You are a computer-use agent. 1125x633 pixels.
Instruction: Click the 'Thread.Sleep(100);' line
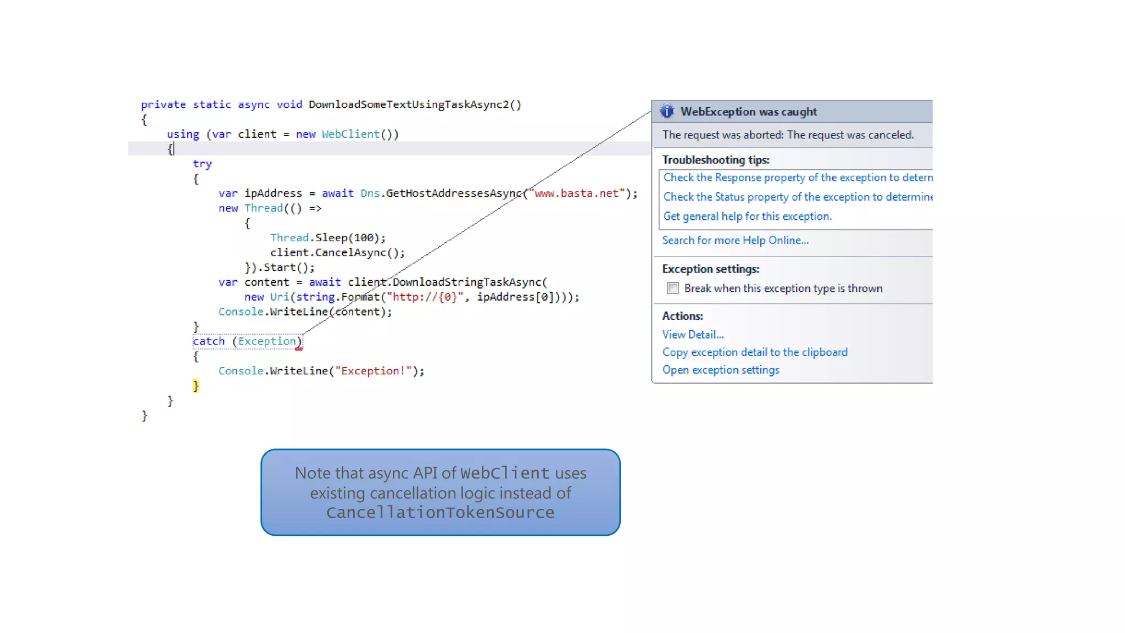[327, 238]
